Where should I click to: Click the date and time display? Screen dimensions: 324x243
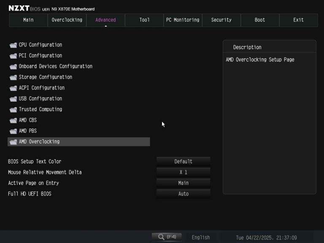click(266, 238)
